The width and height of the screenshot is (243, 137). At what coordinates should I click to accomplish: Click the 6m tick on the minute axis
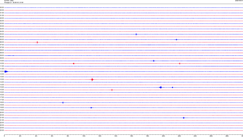(x=52, y=136)
